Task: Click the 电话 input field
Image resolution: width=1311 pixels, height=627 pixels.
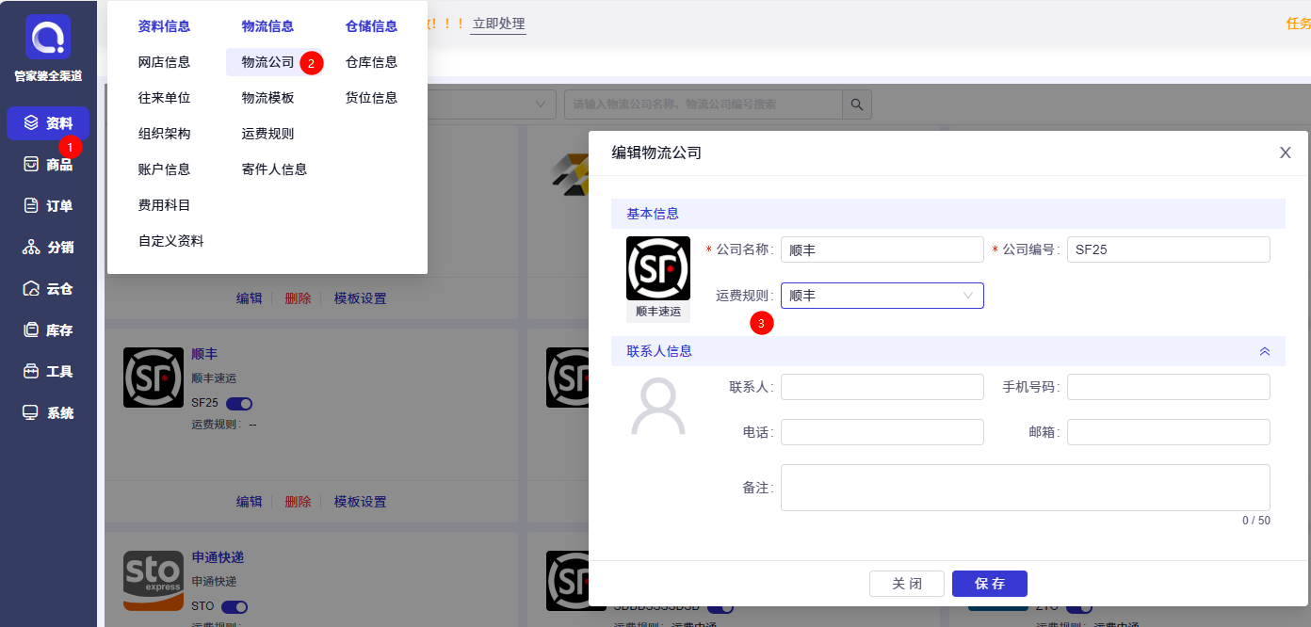Action: click(882, 432)
